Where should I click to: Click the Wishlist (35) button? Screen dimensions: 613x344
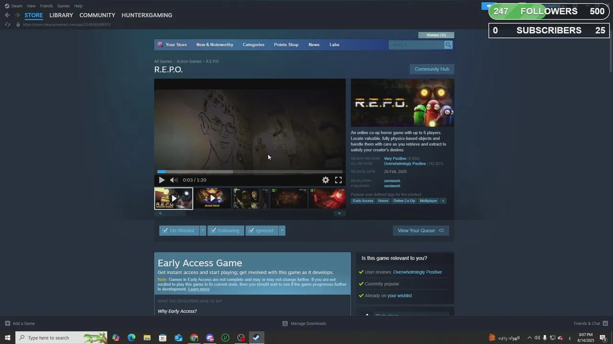(x=436, y=35)
